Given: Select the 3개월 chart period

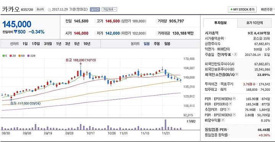Looking at the screenshot, I should pyautogui.click(x=48, y=44).
